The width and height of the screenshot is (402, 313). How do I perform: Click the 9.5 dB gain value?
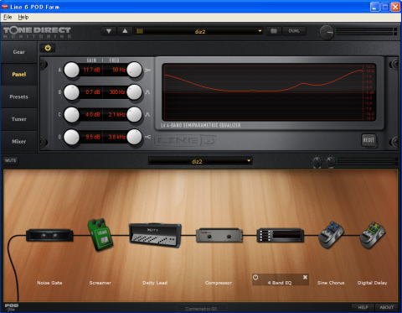(93, 137)
